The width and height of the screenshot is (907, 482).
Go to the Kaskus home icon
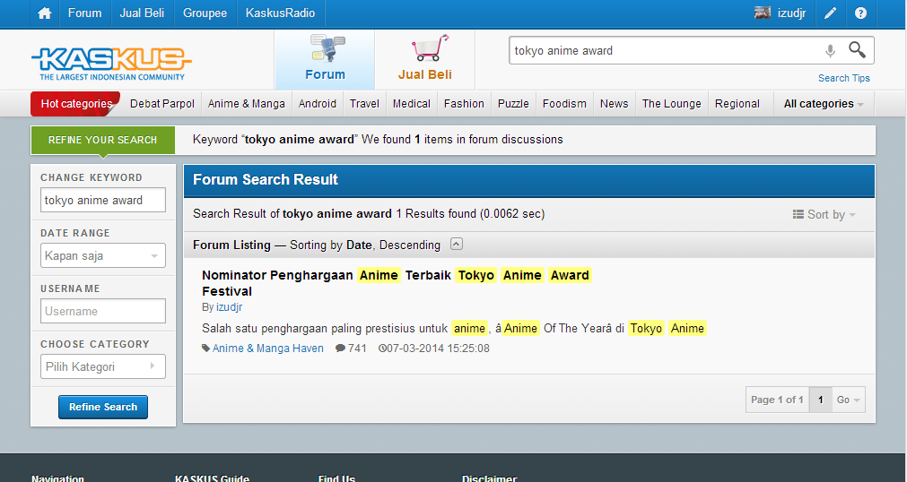tap(45, 13)
